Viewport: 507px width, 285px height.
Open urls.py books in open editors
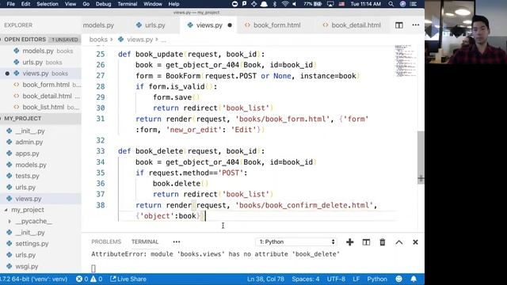[40, 62]
